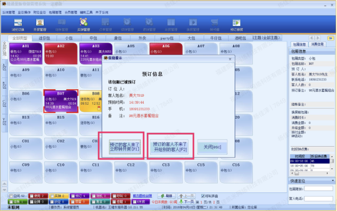This screenshot has width=337, height=211.
Task: Focus the 客人电话 input field
Action: 318,199
